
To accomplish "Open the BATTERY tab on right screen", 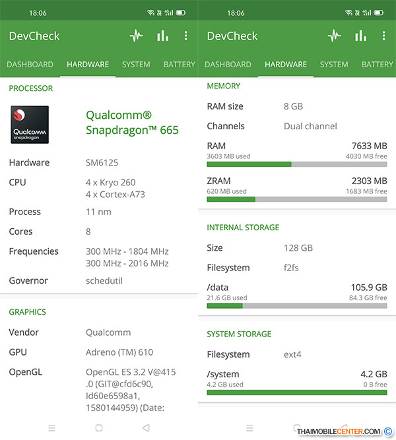I will [377, 65].
